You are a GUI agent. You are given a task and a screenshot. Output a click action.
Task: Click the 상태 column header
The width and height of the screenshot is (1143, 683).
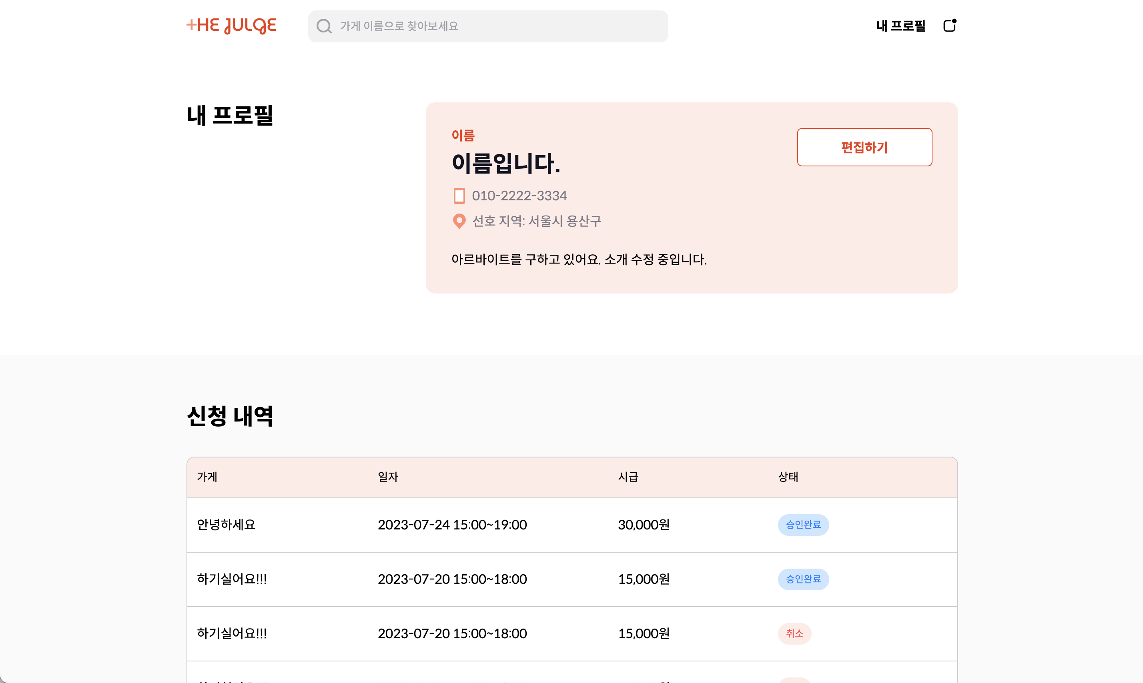788,477
